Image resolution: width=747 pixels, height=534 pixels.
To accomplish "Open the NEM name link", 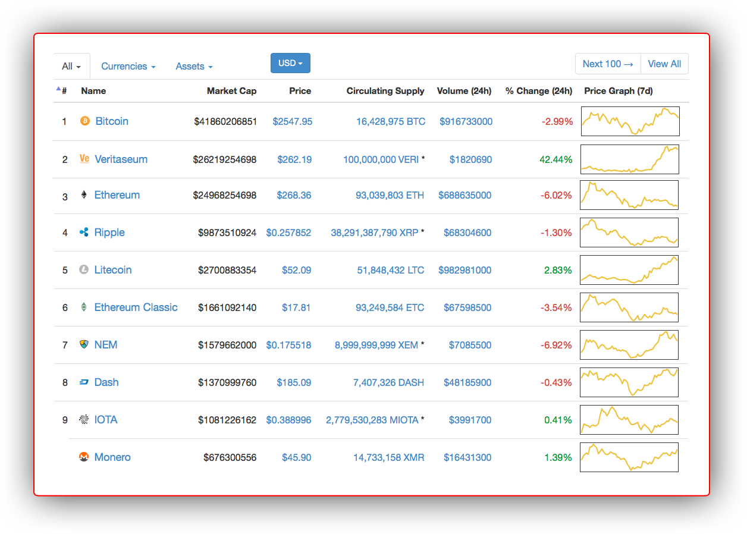I will pyautogui.click(x=106, y=344).
